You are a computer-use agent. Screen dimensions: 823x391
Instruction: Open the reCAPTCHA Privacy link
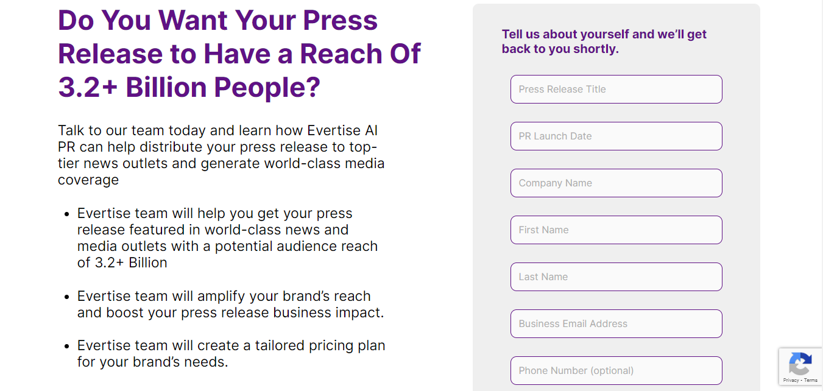coord(791,380)
